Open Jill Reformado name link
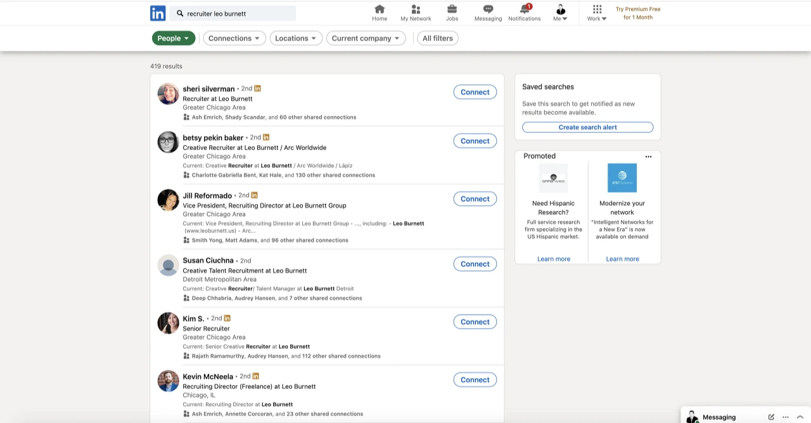This screenshot has width=811, height=423. [x=207, y=196]
